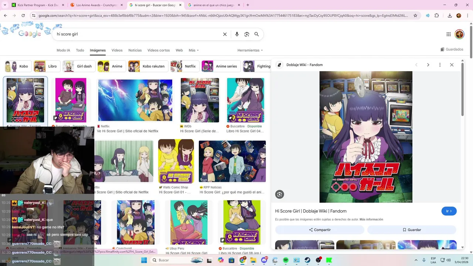Open Copilot from the taskbar
The width and height of the screenshot is (473, 266).
[221, 260]
